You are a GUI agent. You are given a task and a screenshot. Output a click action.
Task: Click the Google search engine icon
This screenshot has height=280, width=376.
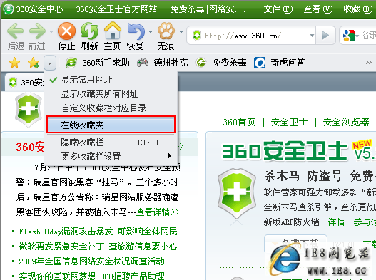tap(349, 36)
